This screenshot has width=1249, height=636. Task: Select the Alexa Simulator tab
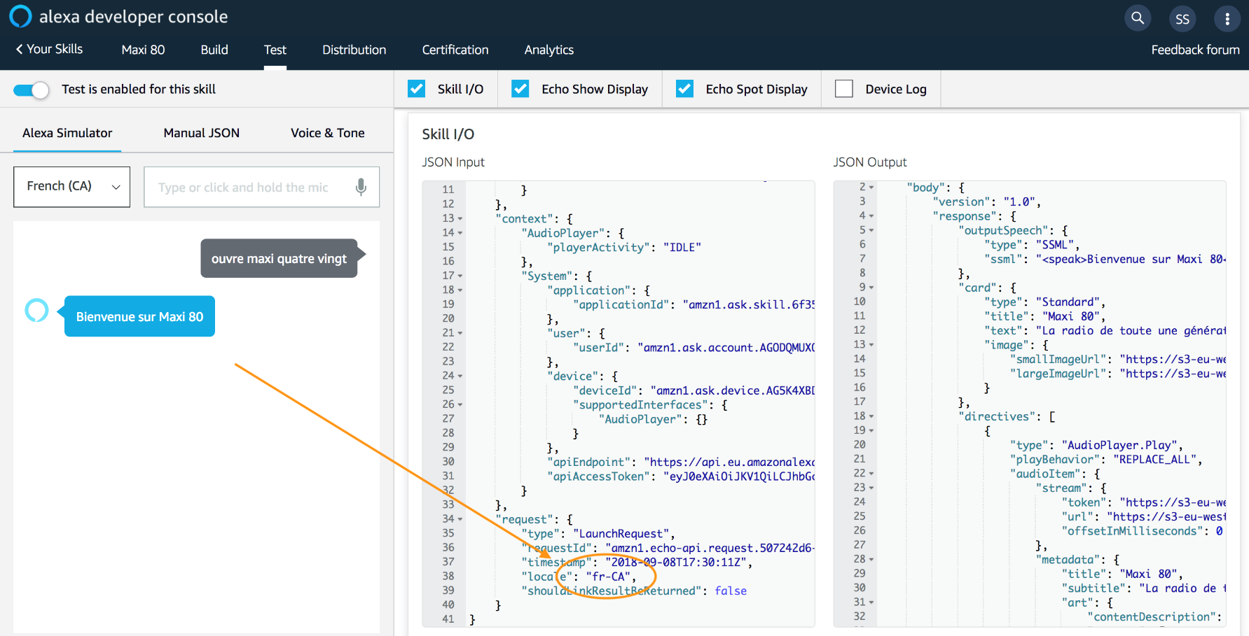tap(67, 133)
